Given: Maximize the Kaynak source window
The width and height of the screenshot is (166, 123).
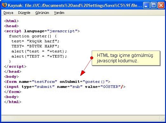Looking at the screenshot, I should tap(154, 5).
